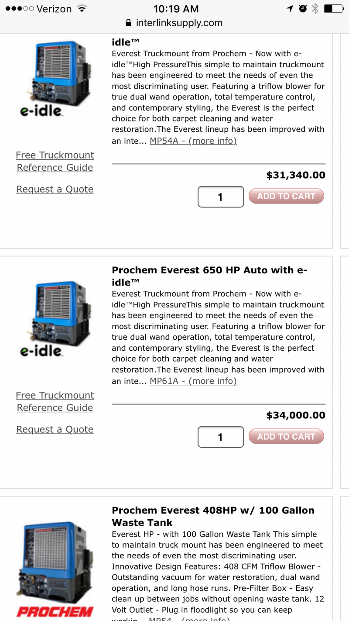Add $31,340.00 Everest truckmount to cart

point(286,196)
